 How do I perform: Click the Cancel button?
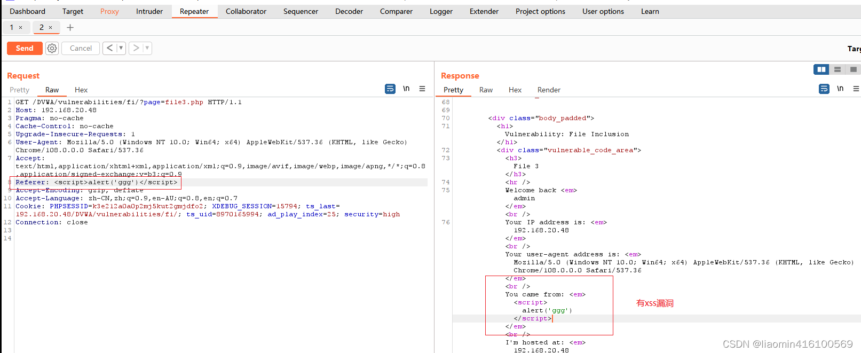pyautogui.click(x=81, y=48)
